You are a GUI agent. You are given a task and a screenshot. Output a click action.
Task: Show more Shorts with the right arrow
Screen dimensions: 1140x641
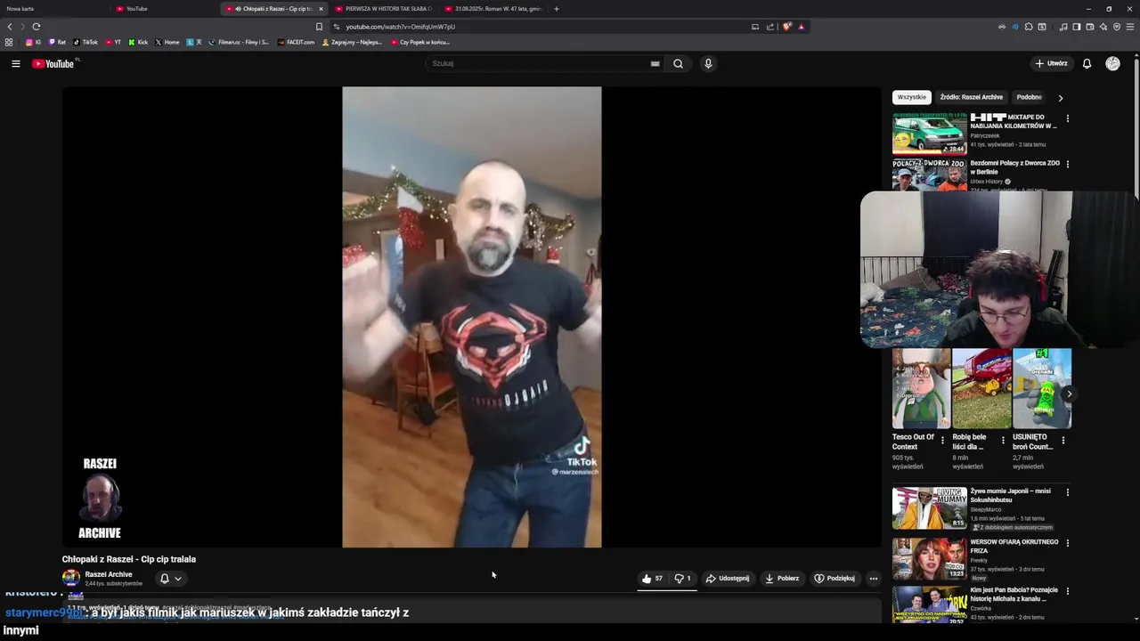tap(1069, 394)
